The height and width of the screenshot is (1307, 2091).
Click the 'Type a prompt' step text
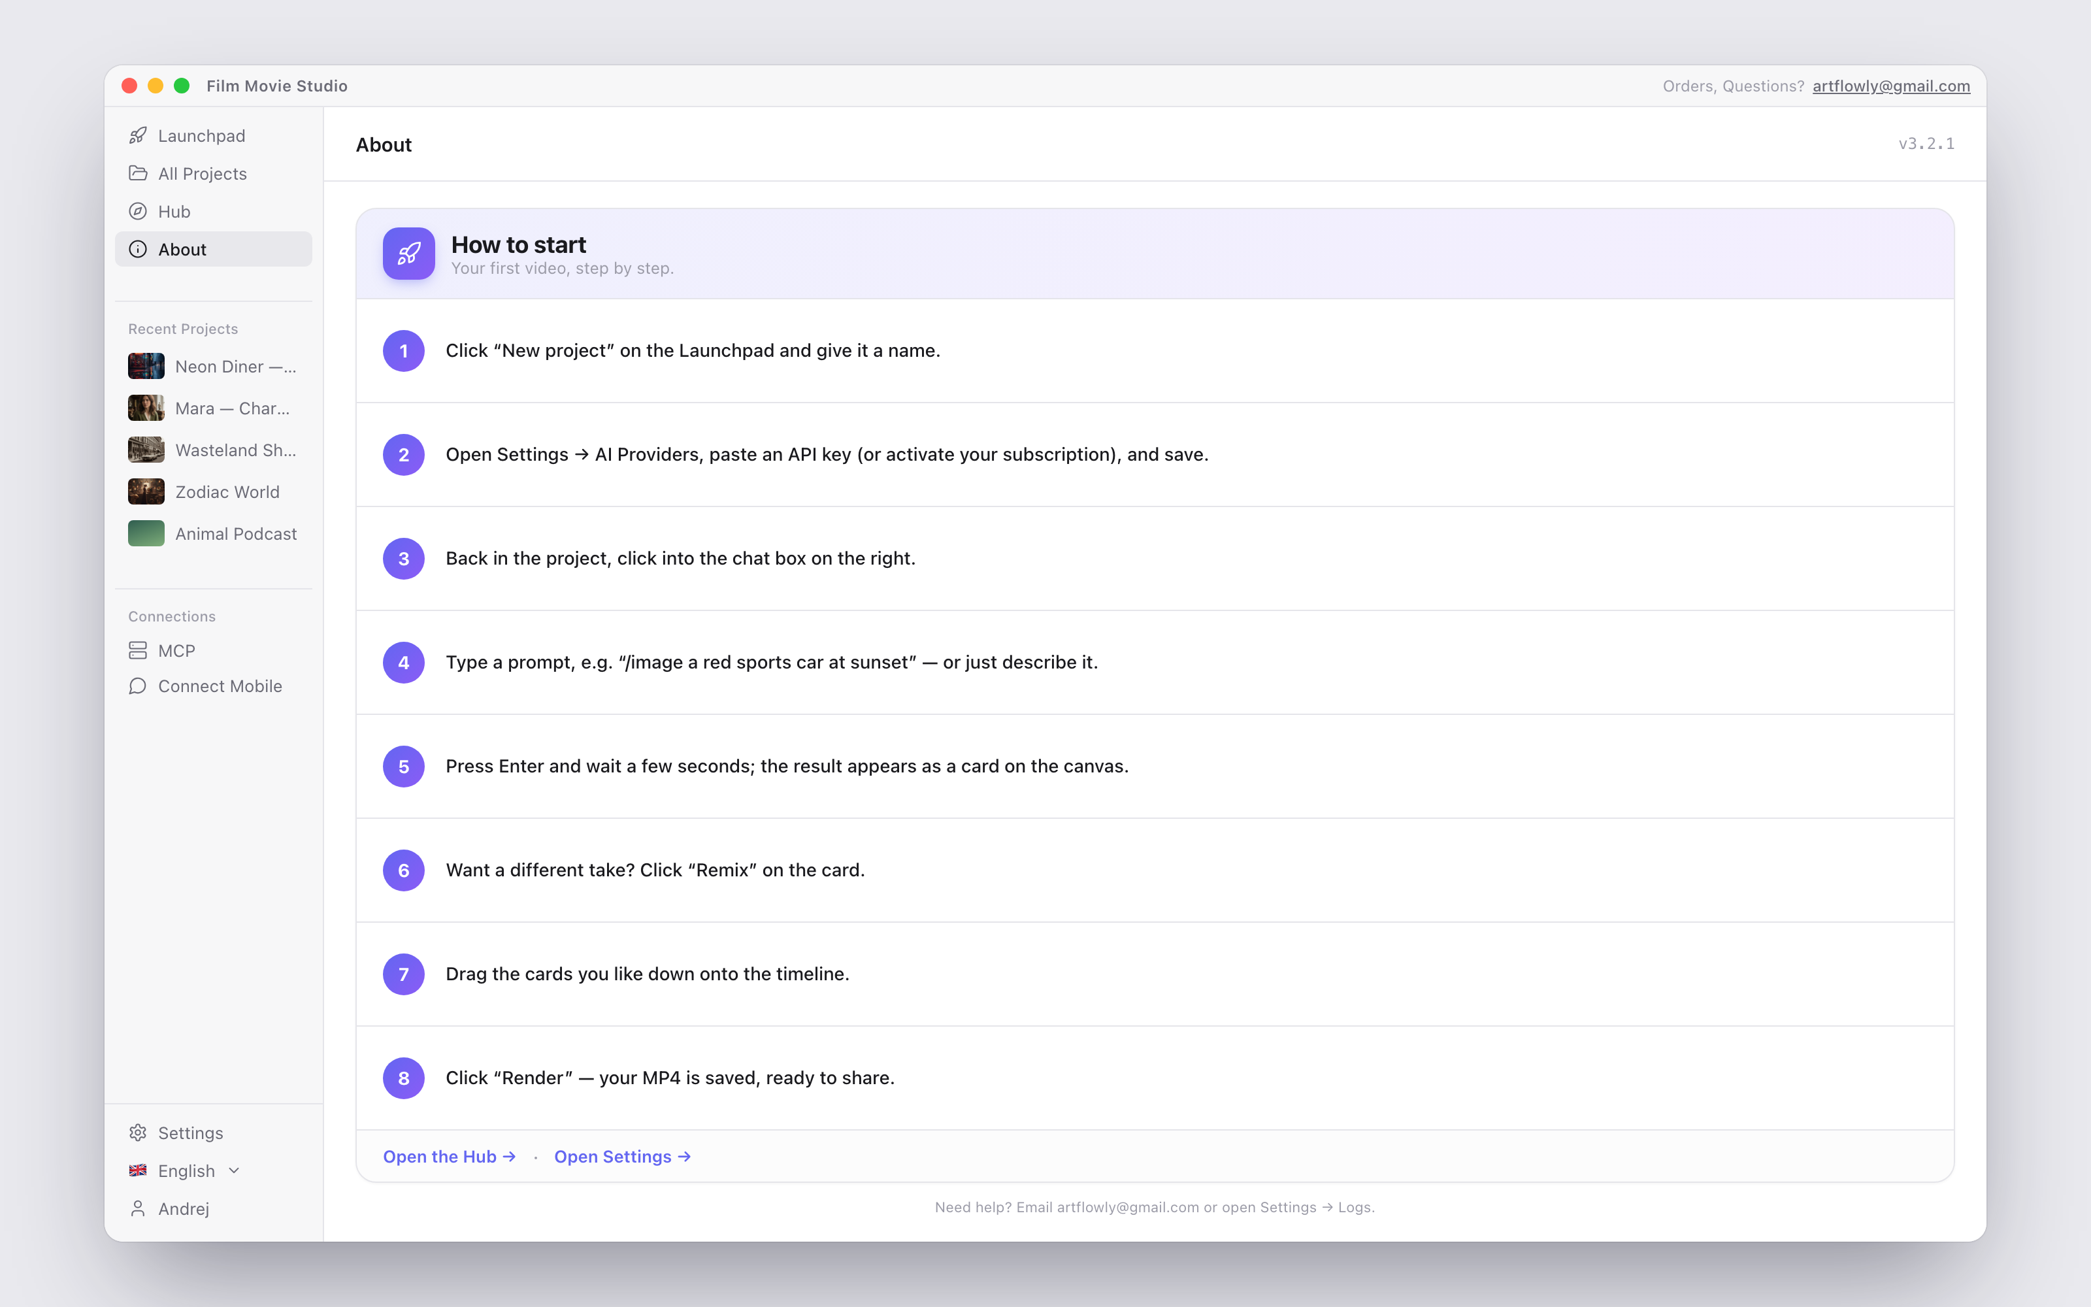pos(772,663)
